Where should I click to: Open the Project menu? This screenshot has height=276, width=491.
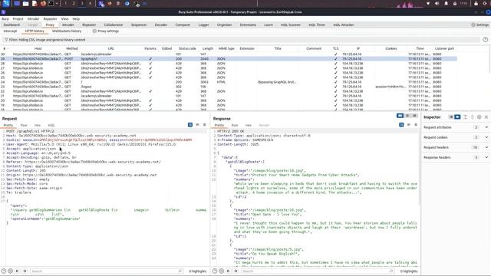click(x=18, y=18)
